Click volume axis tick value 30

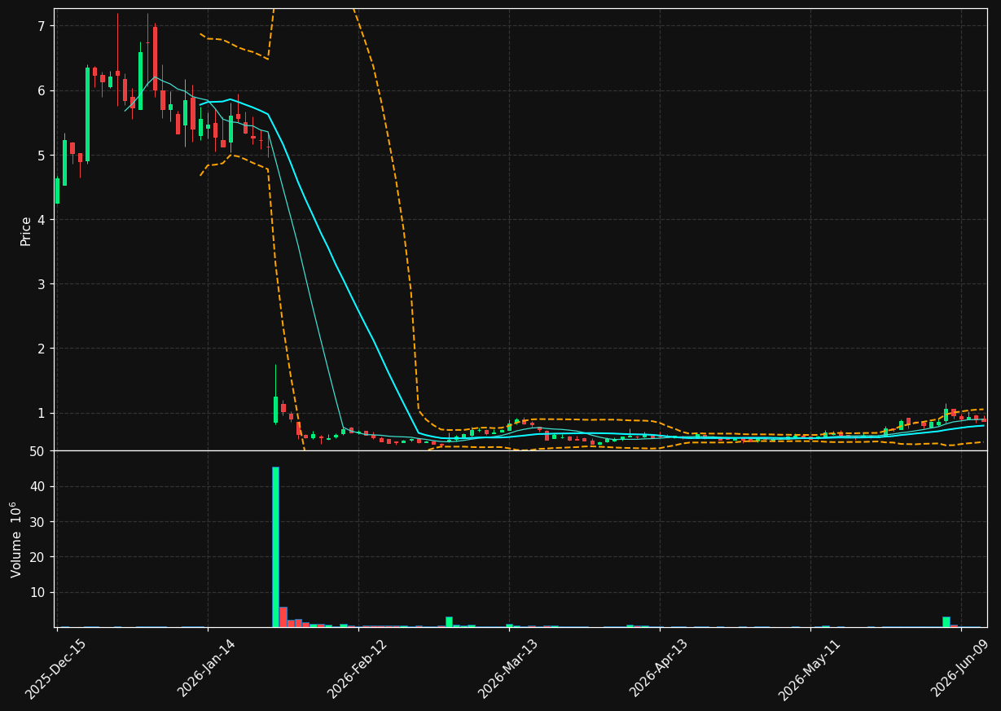point(37,522)
